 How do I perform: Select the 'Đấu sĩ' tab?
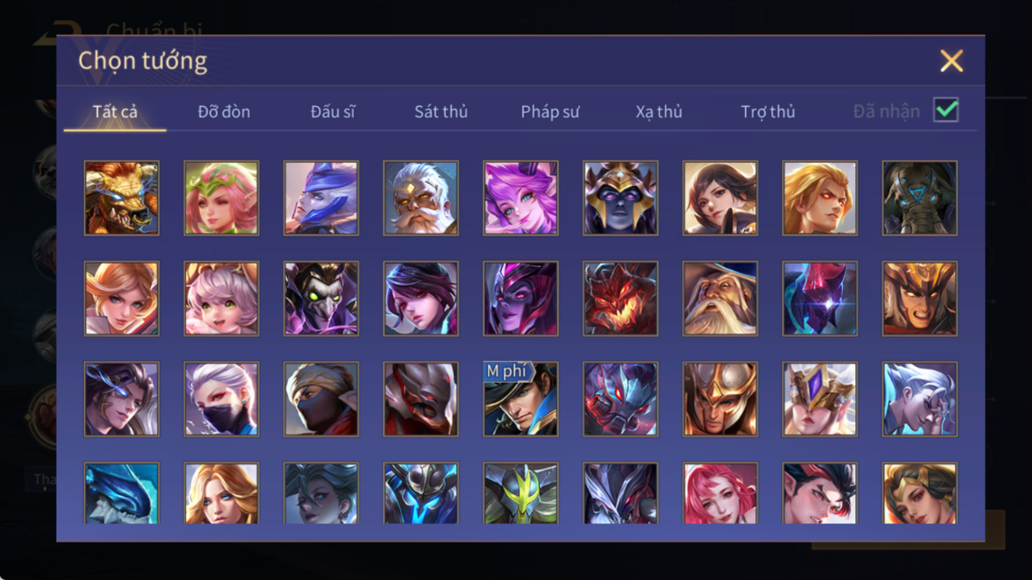point(333,112)
